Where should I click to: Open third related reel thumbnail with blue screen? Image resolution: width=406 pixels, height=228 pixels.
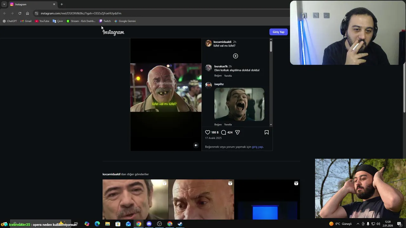[x=267, y=199]
